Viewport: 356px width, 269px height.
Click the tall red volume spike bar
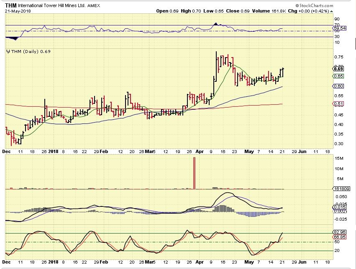coord(195,173)
